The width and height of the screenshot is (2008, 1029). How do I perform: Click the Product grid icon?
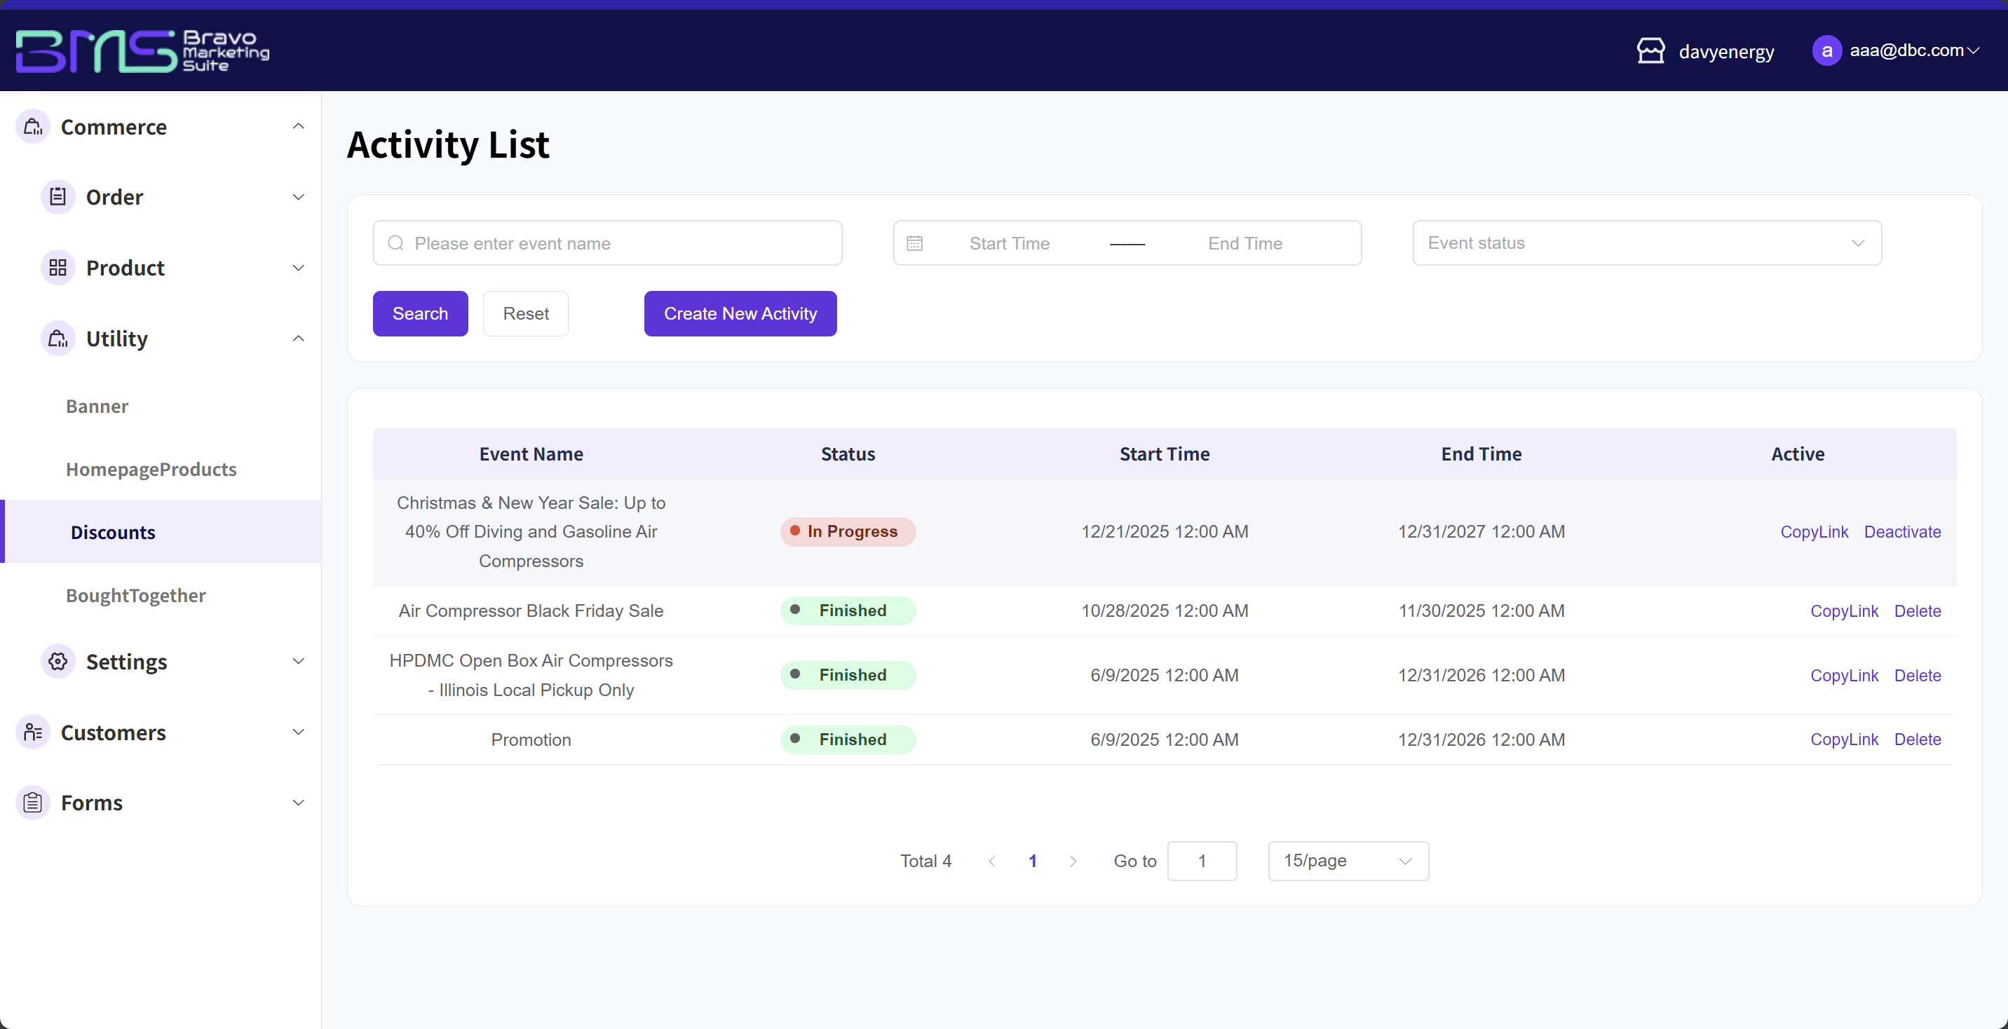tap(57, 267)
